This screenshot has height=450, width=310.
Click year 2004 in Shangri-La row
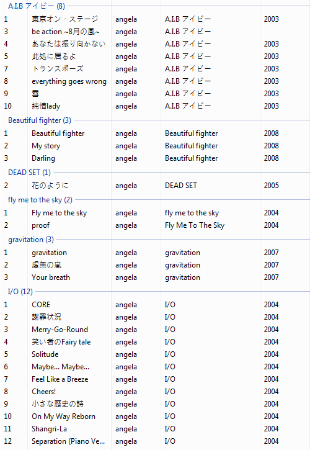pyautogui.click(x=272, y=429)
